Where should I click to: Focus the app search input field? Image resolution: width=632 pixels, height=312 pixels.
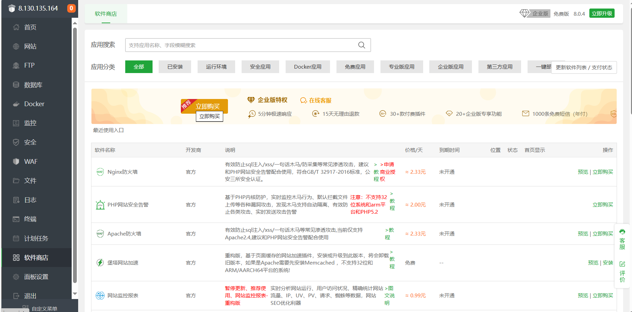point(239,45)
